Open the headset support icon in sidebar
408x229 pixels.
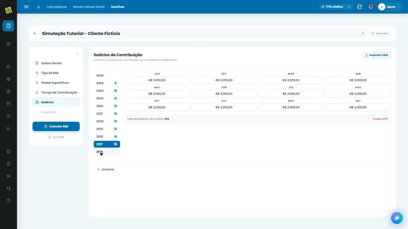(x=9, y=188)
